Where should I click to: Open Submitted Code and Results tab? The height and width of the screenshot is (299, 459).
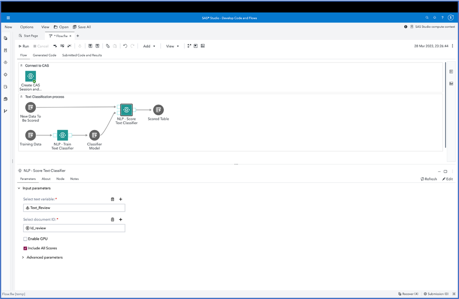pyautogui.click(x=82, y=55)
